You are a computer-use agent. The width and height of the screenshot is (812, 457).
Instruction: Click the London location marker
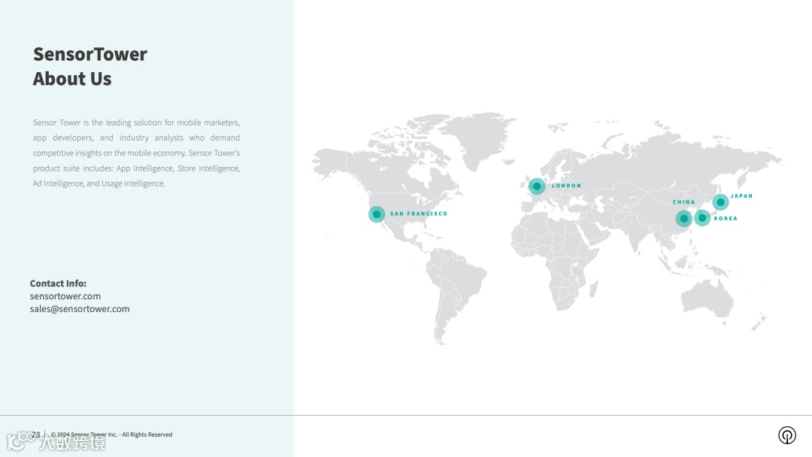[537, 186]
